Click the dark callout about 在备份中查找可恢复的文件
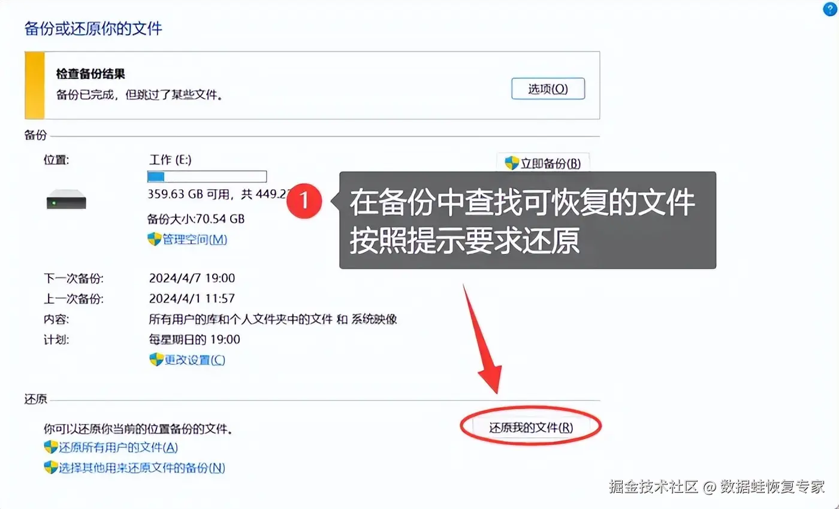Image resolution: width=839 pixels, height=509 pixels. (527, 220)
